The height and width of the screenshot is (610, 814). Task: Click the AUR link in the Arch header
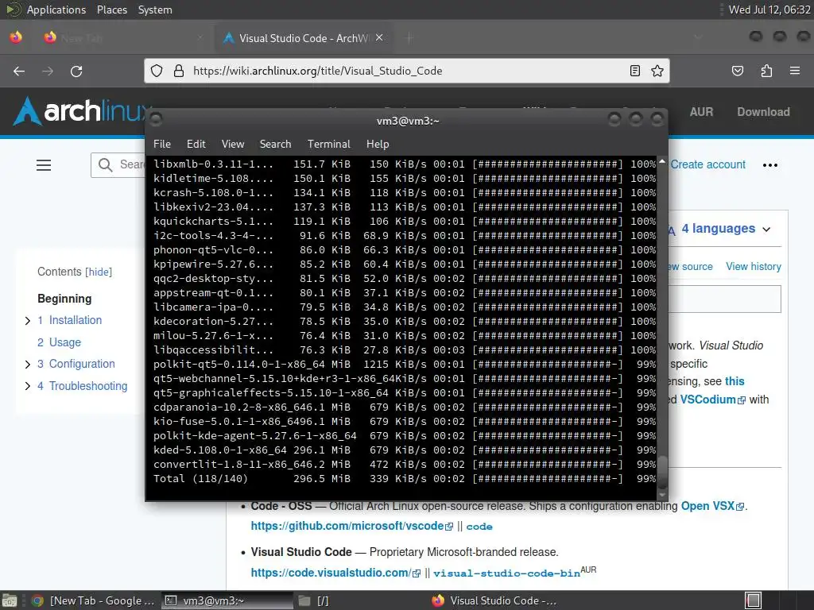pyautogui.click(x=701, y=112)
